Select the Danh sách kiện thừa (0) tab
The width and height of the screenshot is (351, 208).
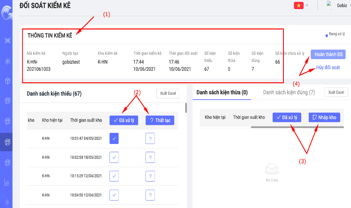(x=222, y=92)
